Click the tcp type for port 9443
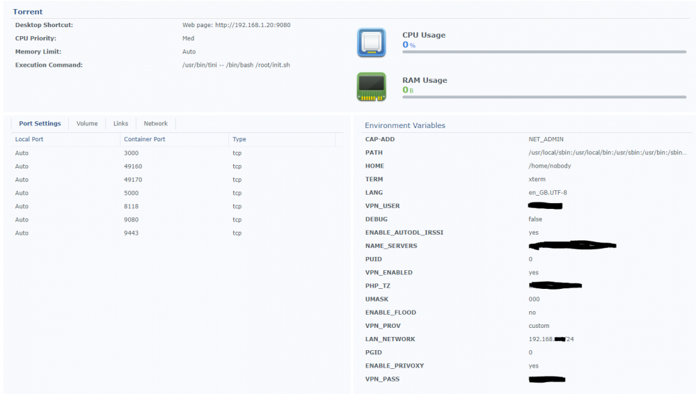 (x=237, y=233)
